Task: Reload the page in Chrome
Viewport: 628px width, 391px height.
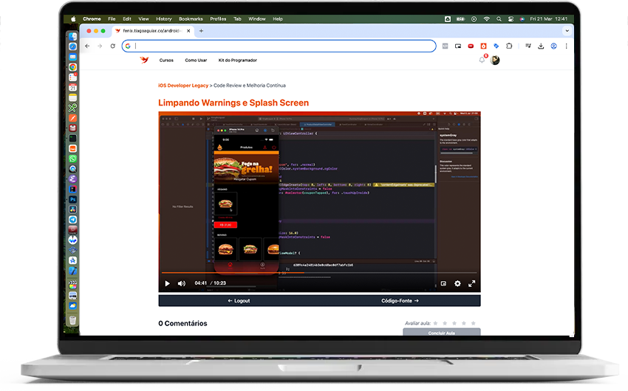Action: pos(113,46)
